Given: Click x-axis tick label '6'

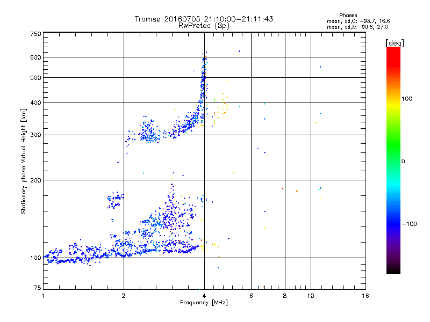Looking at the screenshot, I should 251,296.
